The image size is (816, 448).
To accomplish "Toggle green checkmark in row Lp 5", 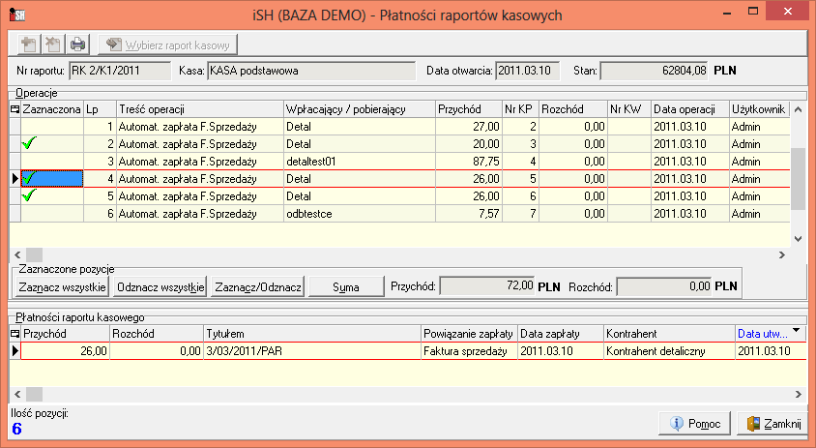I will pyautogui.click(x=30, y=195).
